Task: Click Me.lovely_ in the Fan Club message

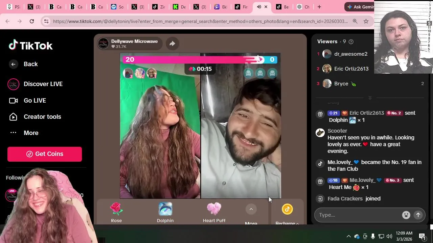Action: [340, 162]
